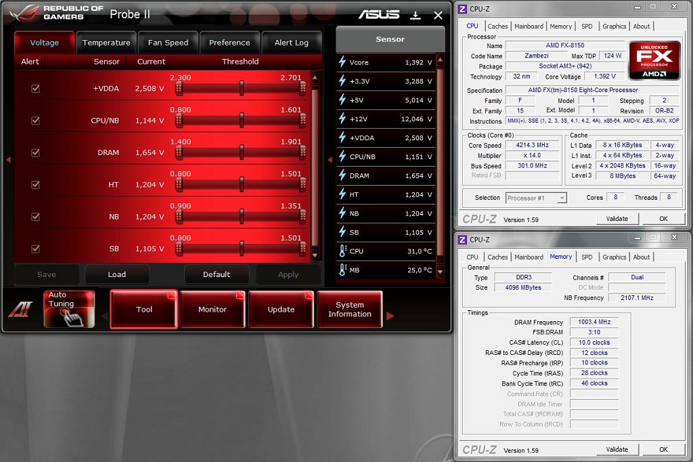The width and height of the screenshot is (693, 462).
Task: Click the +VDDA lower threshold slider handle
Action: click(179, 89)
